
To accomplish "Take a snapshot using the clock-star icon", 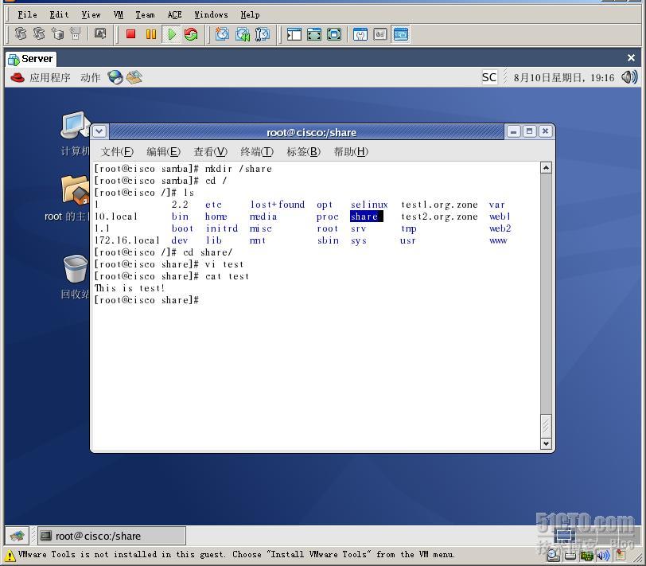I will pyautogui.click(x=223, y=34).
